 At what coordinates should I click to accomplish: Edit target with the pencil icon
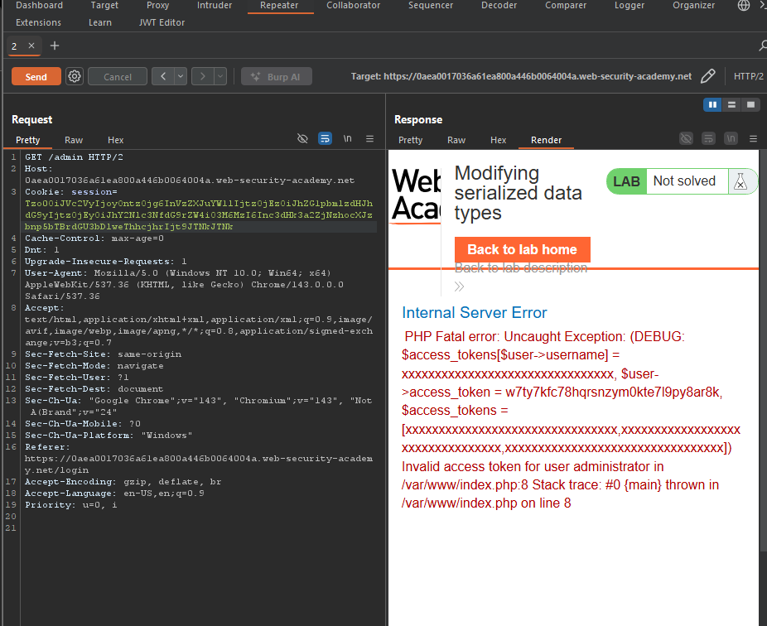click(708, 76)
